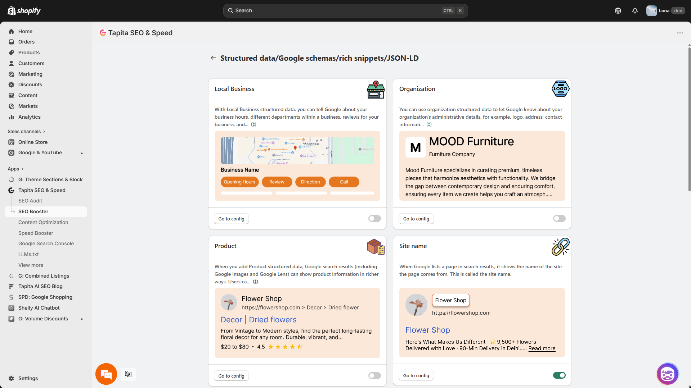
Task: Click the Shopify logo
Action: (24, 11)
